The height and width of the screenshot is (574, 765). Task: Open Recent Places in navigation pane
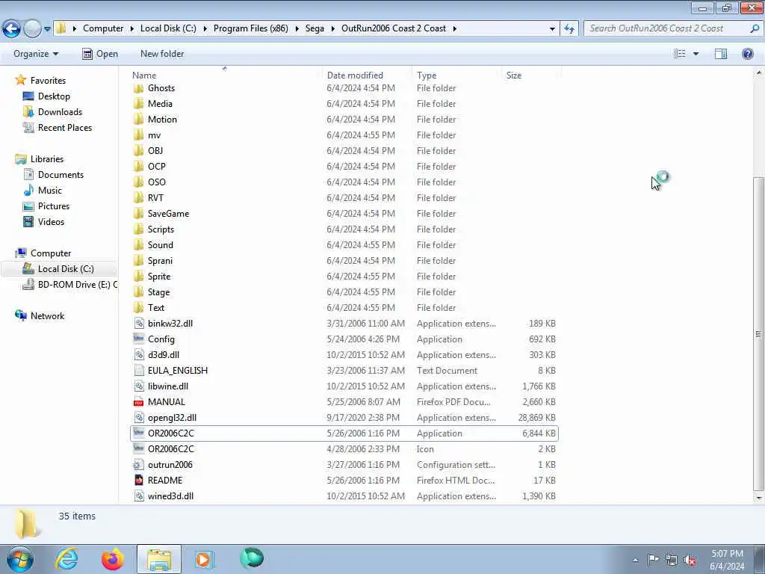point(65,127)
